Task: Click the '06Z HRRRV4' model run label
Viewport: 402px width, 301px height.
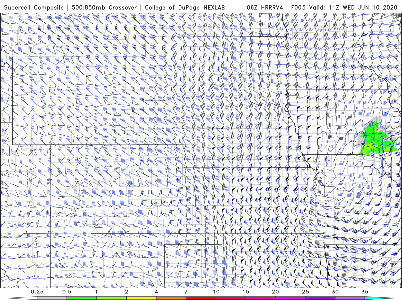Action: (265, 7)
